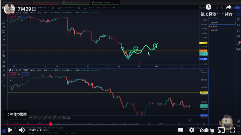The image size is (241, 135).
Task: Select the text tool in drawing toolbar
Action: coord(4,40)
